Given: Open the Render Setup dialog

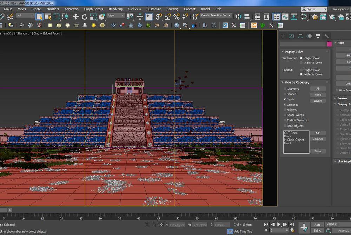Looking at the screenshot, I should [314, 16].
